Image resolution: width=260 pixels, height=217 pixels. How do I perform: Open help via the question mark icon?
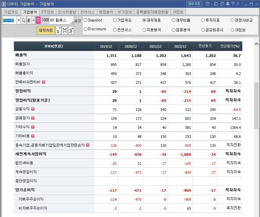(238, 4)
